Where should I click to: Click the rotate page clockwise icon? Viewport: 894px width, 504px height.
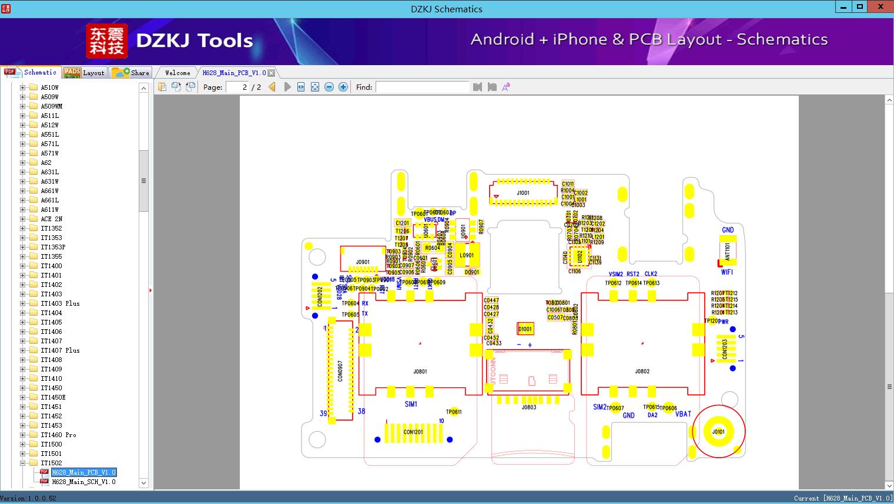(176, 87)
